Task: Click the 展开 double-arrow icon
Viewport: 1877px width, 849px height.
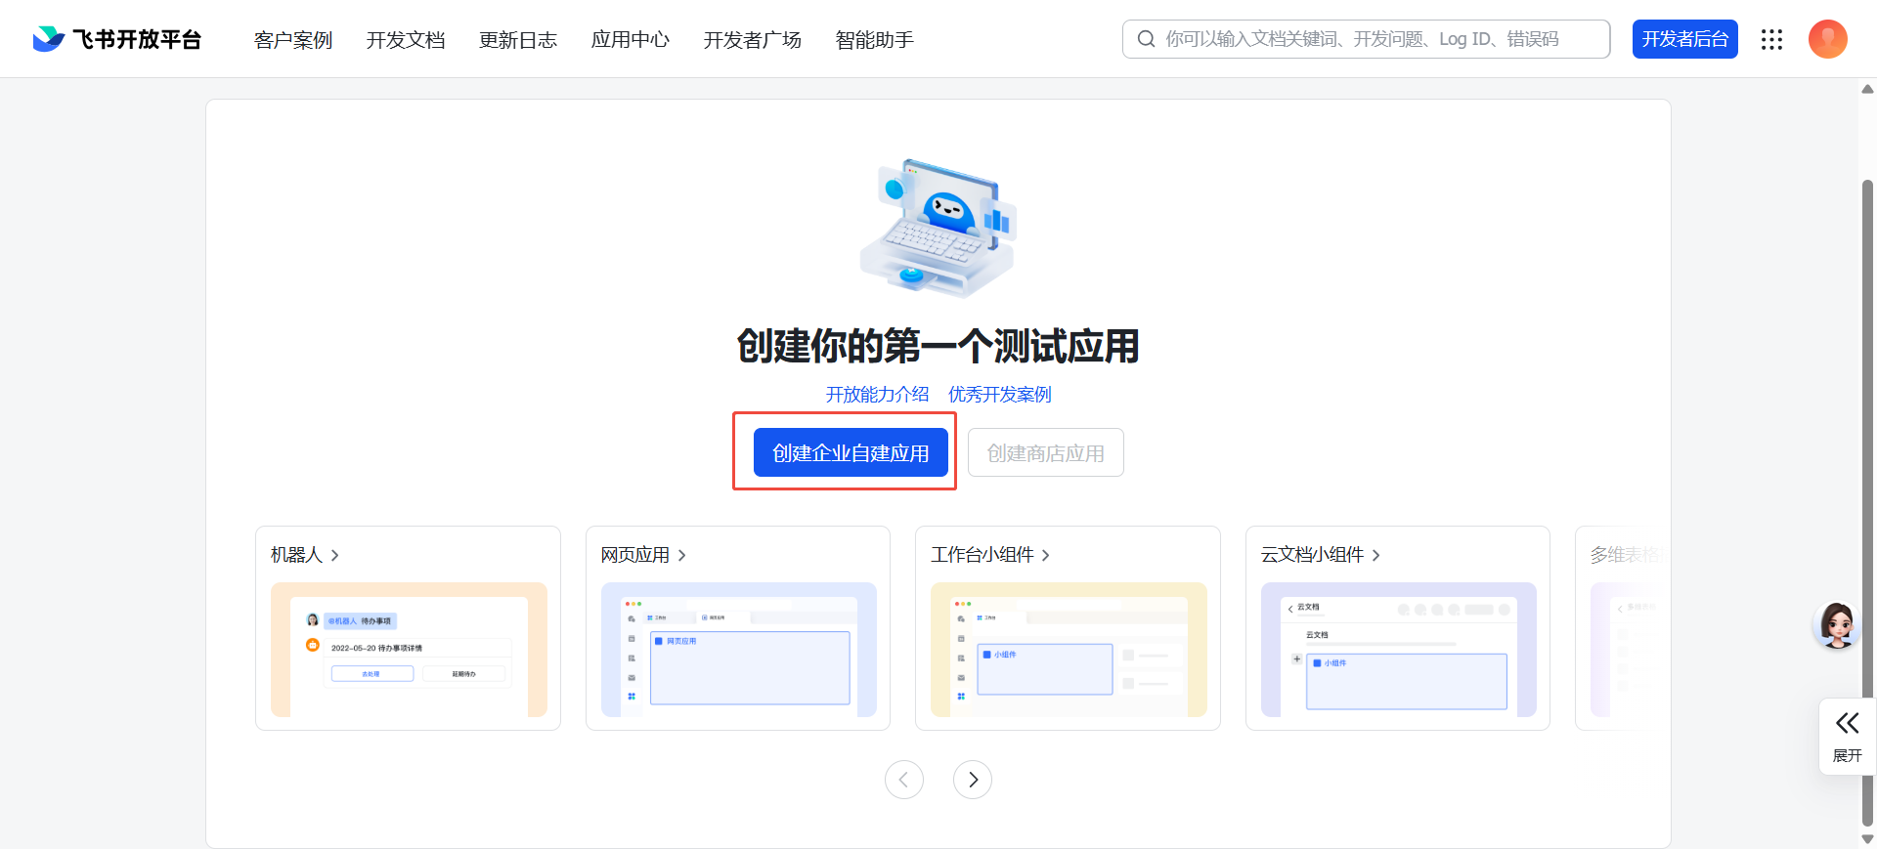Action: [1847, 724]
